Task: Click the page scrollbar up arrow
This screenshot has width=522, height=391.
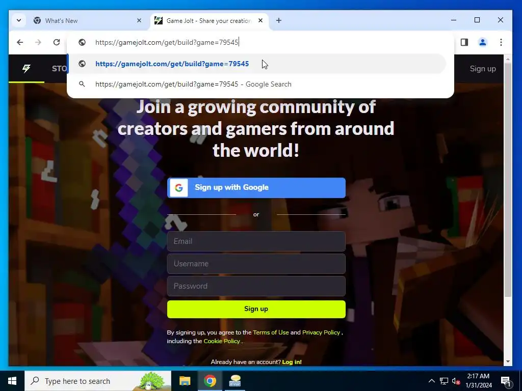Action: pyautogui.click(x=508, y=59)
